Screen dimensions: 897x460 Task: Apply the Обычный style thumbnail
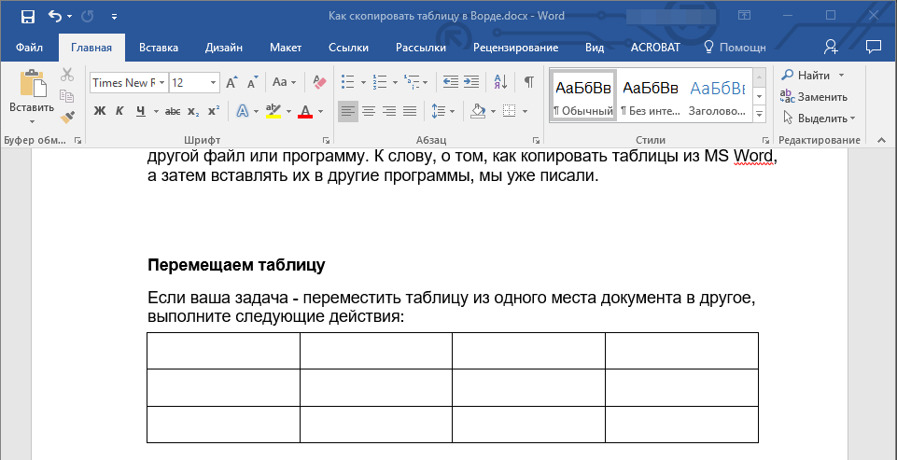tap(583, 96)
